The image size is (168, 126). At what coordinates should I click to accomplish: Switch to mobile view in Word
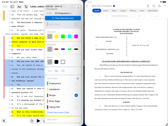point(148,6)
